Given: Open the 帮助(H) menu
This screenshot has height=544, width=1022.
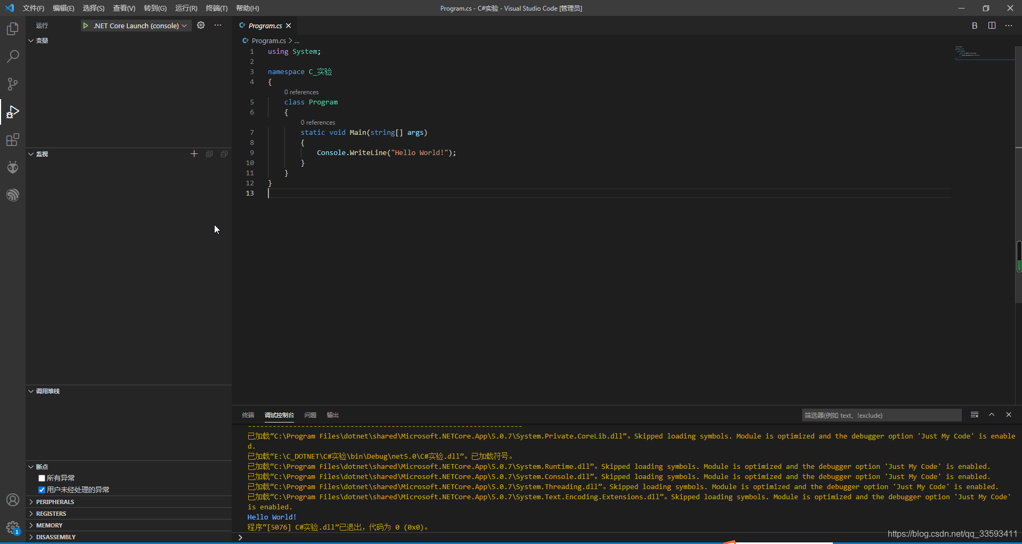Looking at the screenshot, I should [248, 8].
